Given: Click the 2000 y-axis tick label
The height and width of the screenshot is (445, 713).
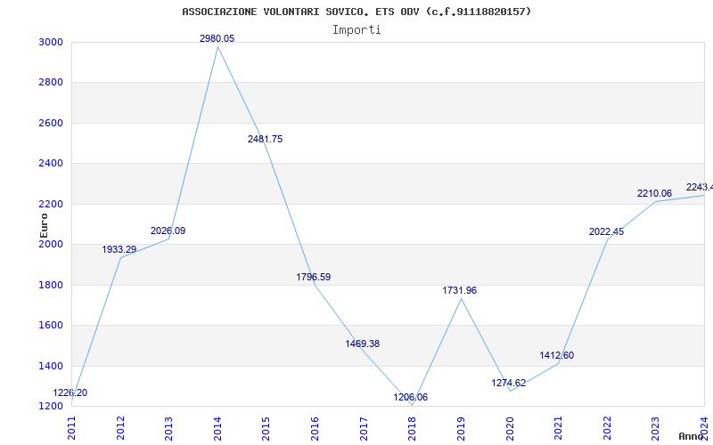Looking at the screenshot, I should [51, 244].
